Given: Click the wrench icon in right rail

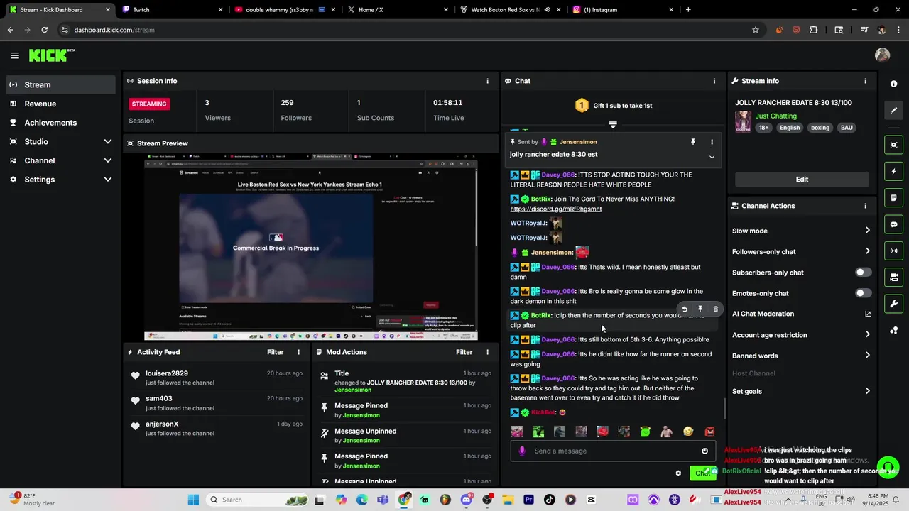Looking at the screenshot, I should coord(893,304).
